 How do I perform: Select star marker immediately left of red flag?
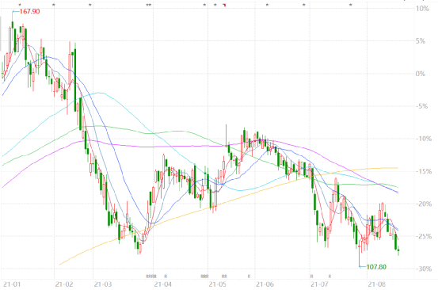[x=215, y=5]
